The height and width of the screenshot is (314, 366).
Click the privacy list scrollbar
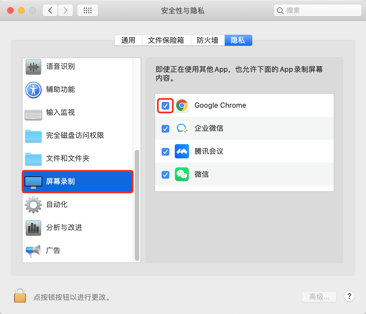point(137,205)
